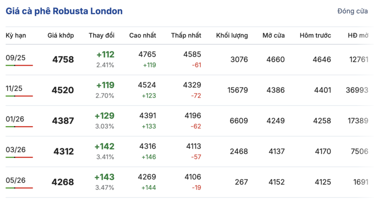
Task: Click the 09/25 contract term
Action: pyautogui.click(x=16, y=58)
